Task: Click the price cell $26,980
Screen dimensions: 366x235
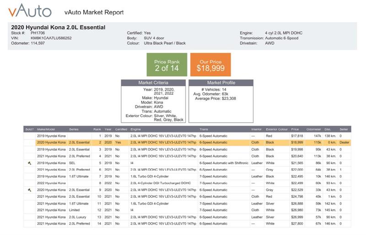Action: tap(297, 210)
